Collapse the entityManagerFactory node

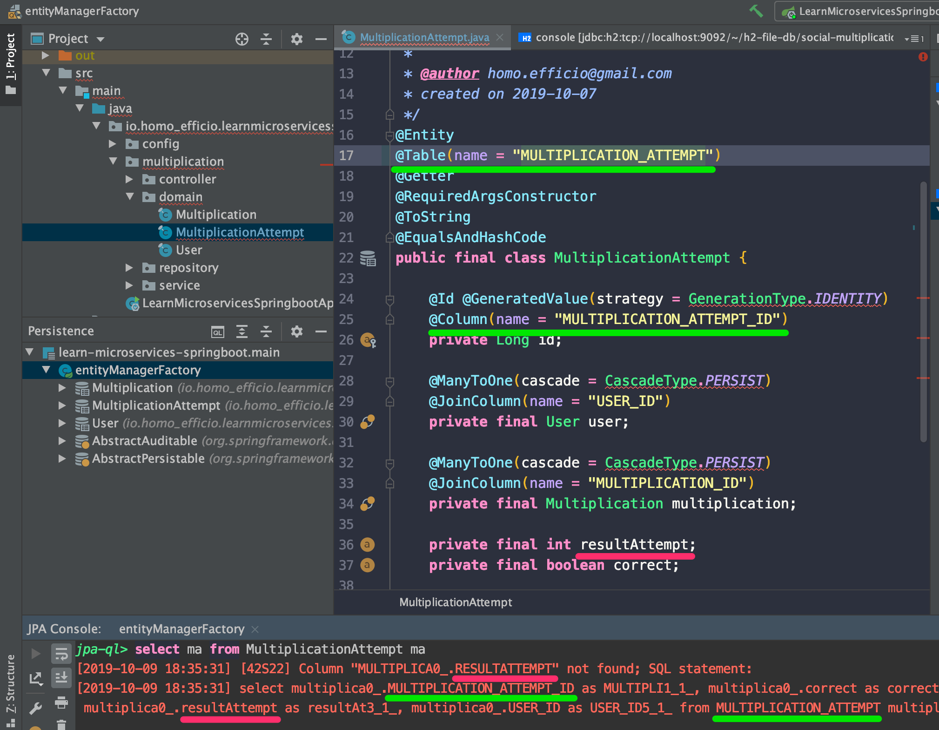tap(46, 370)
